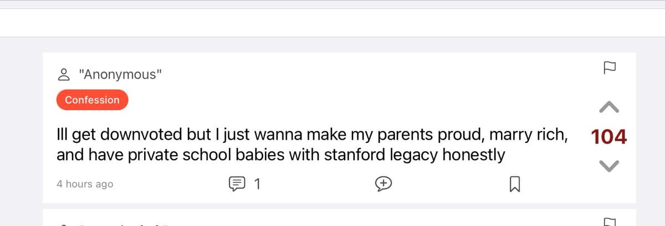Open the post starting "Ill get downvoted"
665x226 pixels.
[311, 135]
